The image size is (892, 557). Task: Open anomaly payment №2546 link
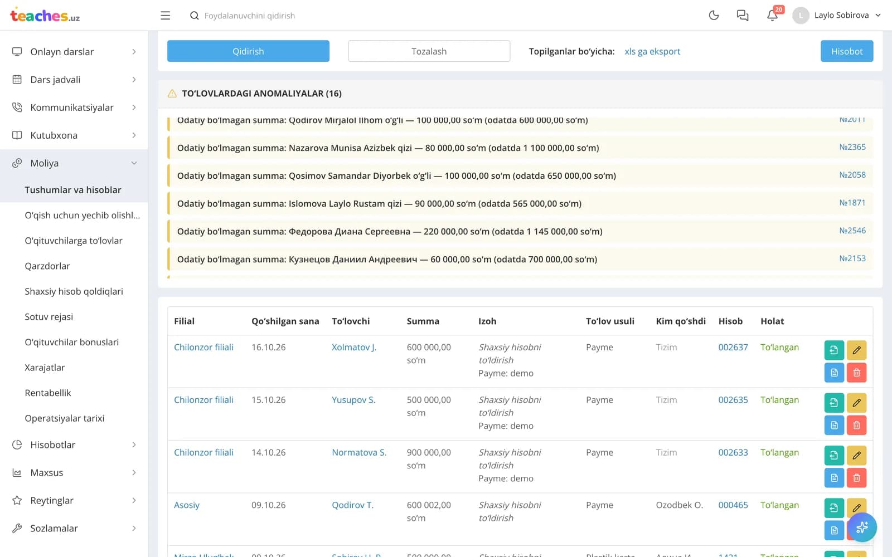pyautogui.click(x=852, y=231)
